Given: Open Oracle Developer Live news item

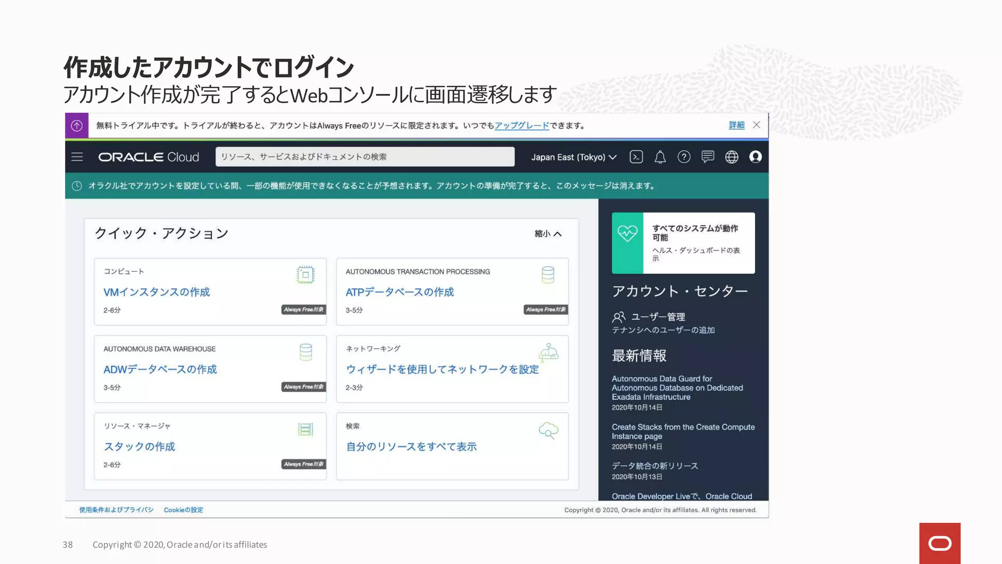Looking at the screenshot, I should coord(682,496).
